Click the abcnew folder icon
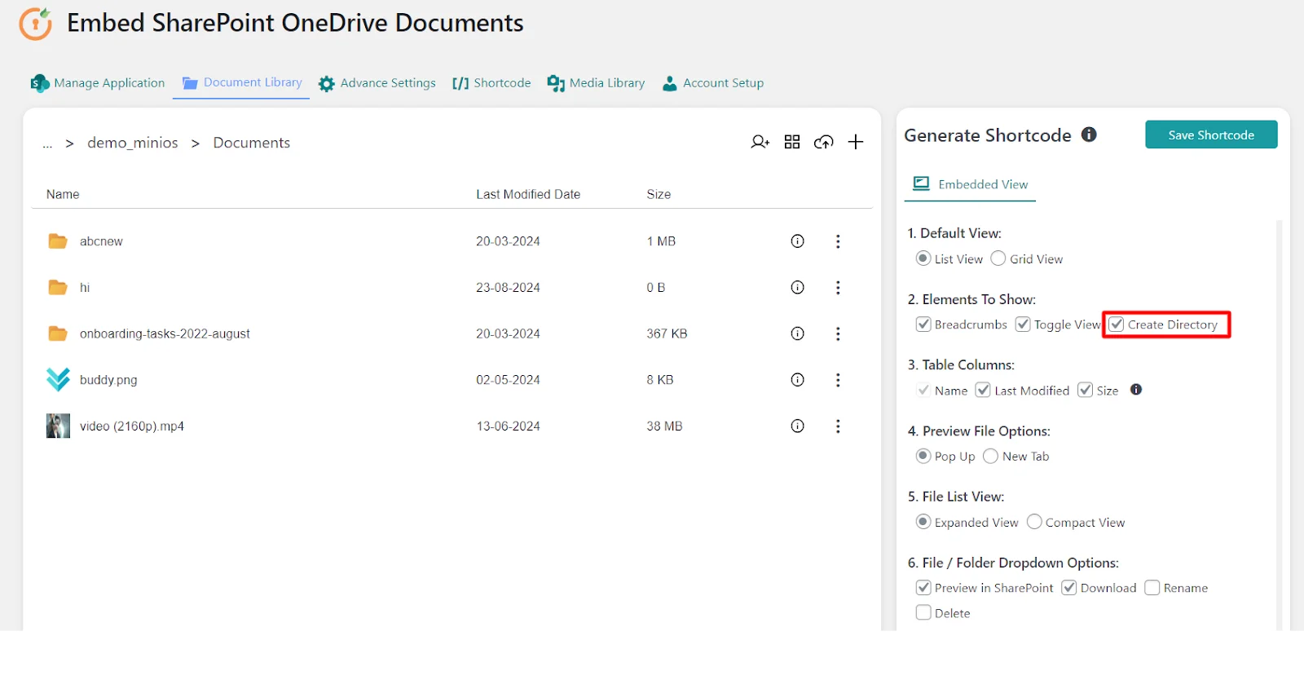The width and height of the screenshot is (1304, 680). click(x=58, y=241)
